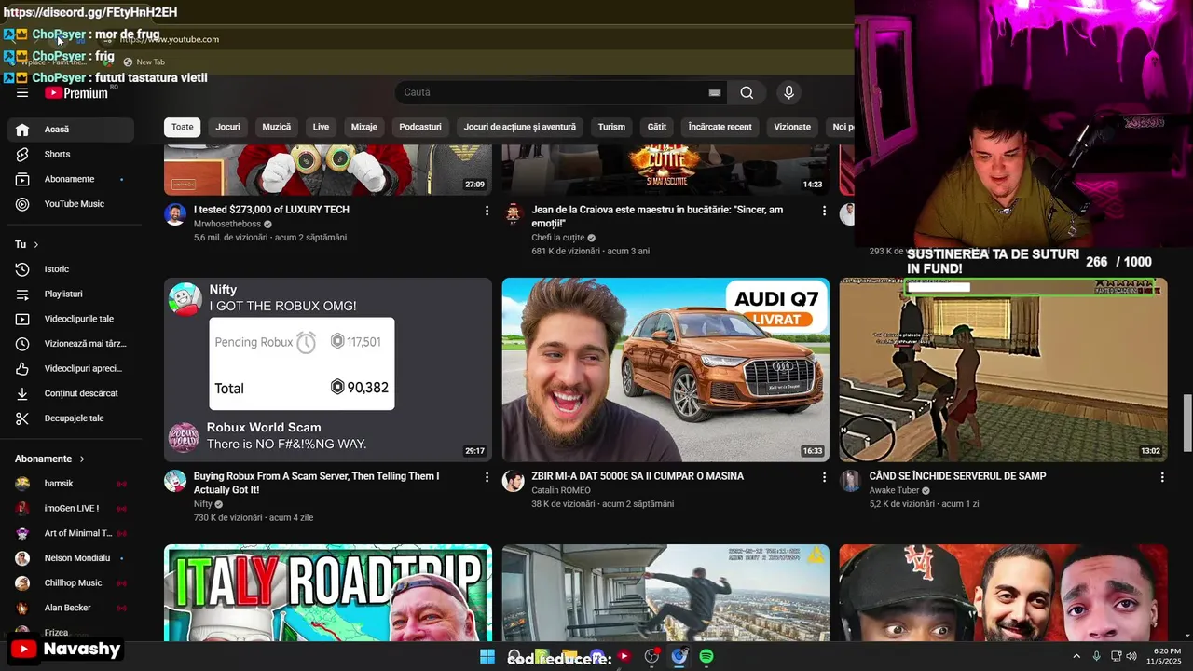Select the Vizionate filter chip
The height and width of the screenshot is (671, 1193).
792,127
